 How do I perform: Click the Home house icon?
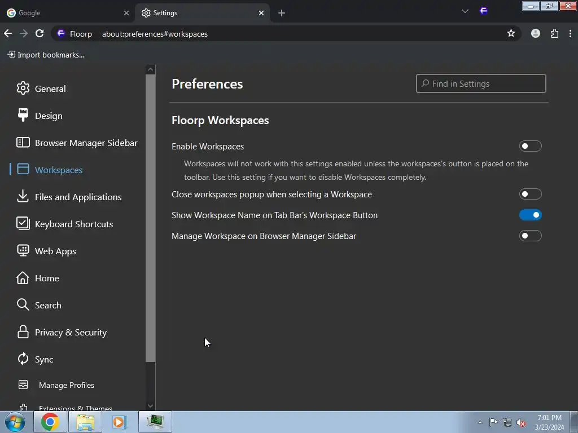pos(23,277)
